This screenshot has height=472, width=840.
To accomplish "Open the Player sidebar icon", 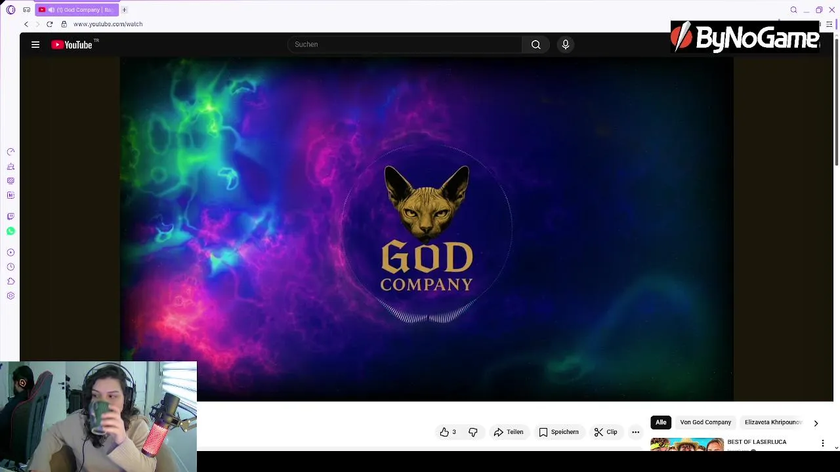I will tap(10, 252).
